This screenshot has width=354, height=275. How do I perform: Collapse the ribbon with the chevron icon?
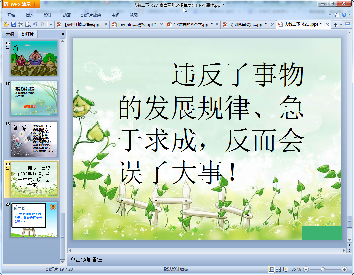(x=330, y=15)
